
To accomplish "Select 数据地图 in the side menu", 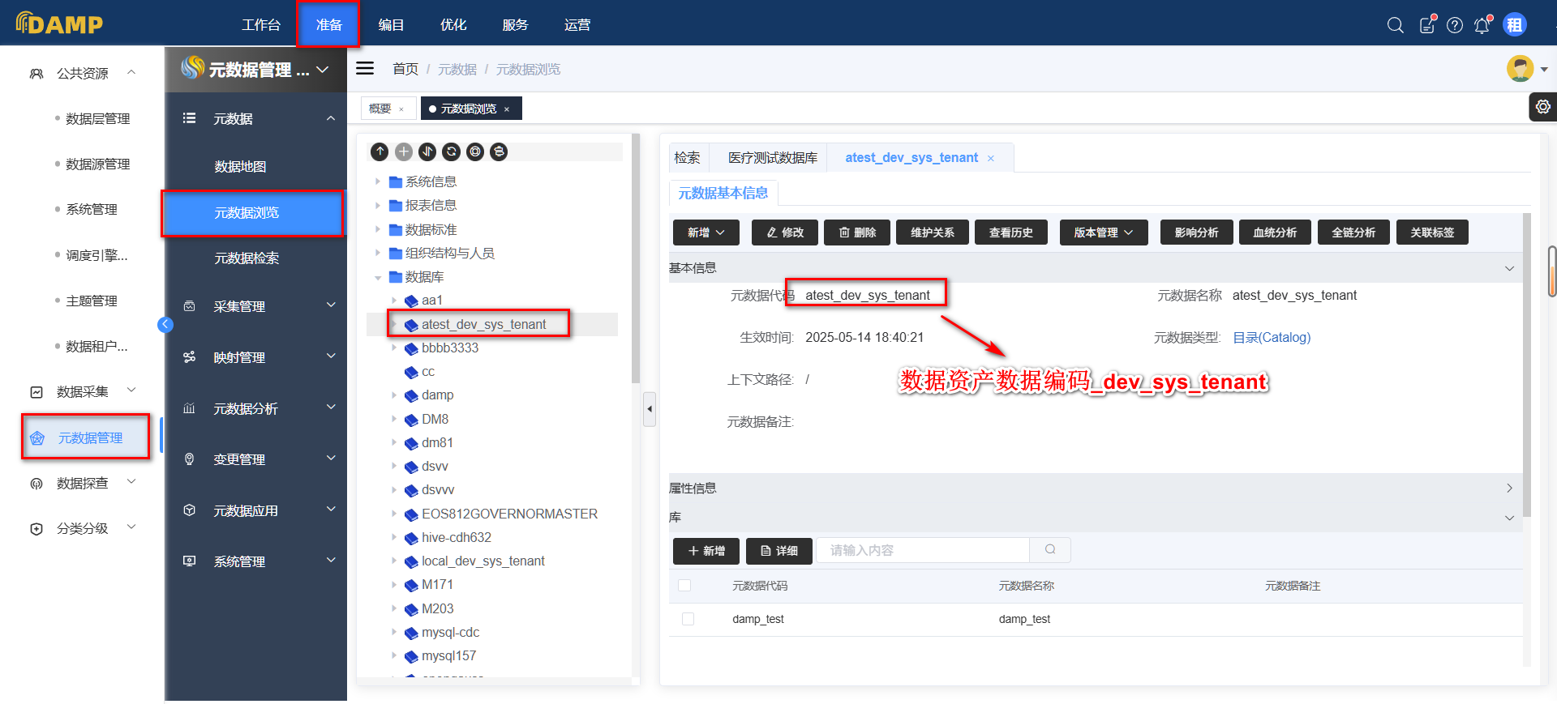I will (x=240, y=167).
